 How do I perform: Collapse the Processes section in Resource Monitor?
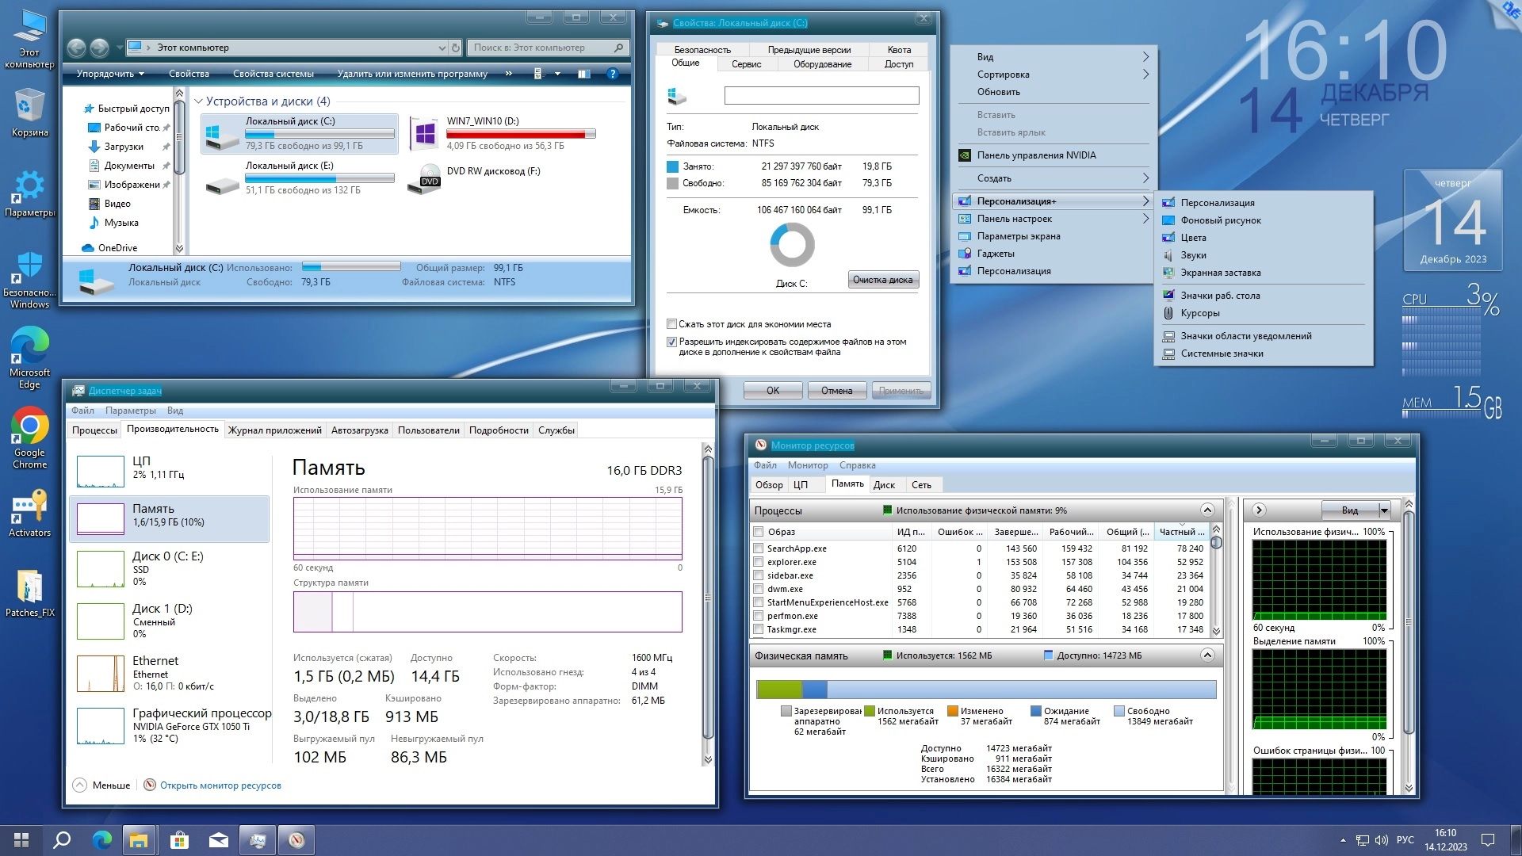coord(1207,510)
